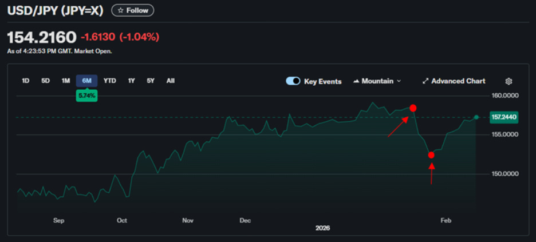Toggle the Key Events switch
The image size is (536, 242).
293,81
